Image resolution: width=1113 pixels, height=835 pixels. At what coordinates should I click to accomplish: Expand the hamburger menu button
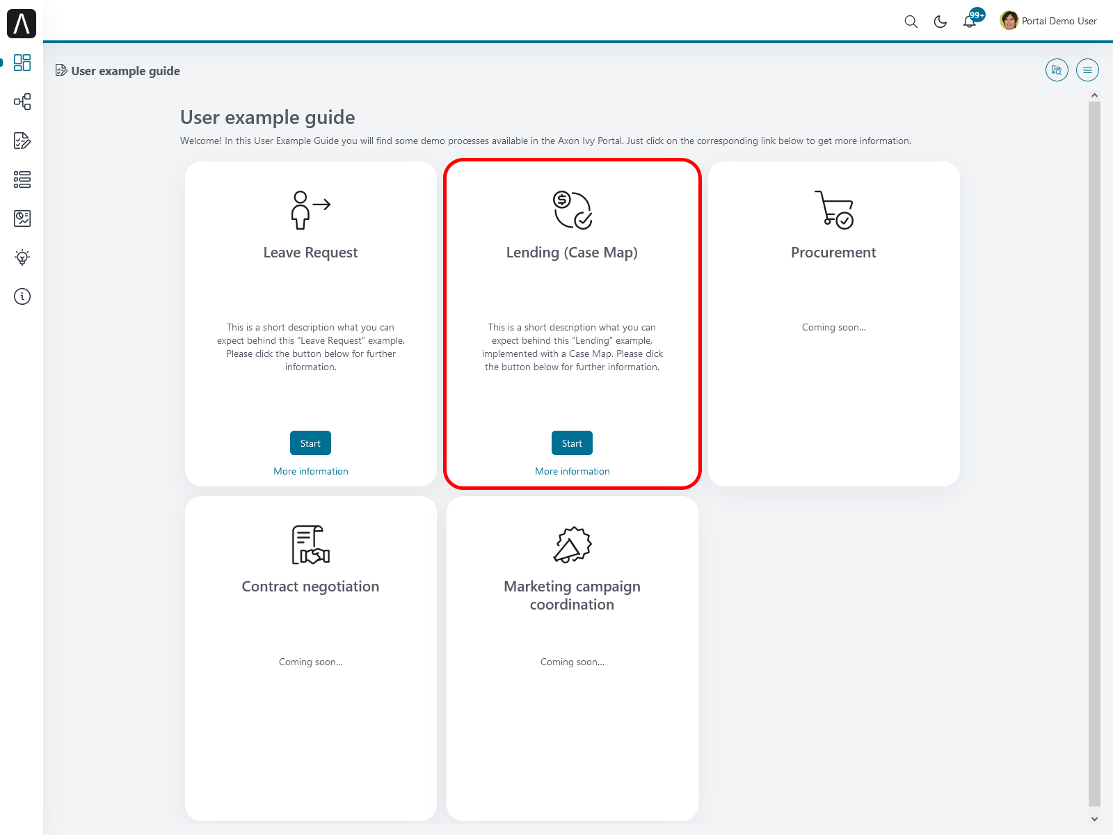1087,70
